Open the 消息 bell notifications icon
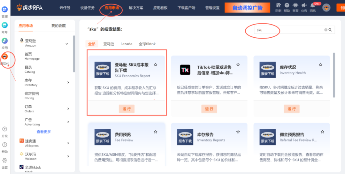 pos(312,5)
